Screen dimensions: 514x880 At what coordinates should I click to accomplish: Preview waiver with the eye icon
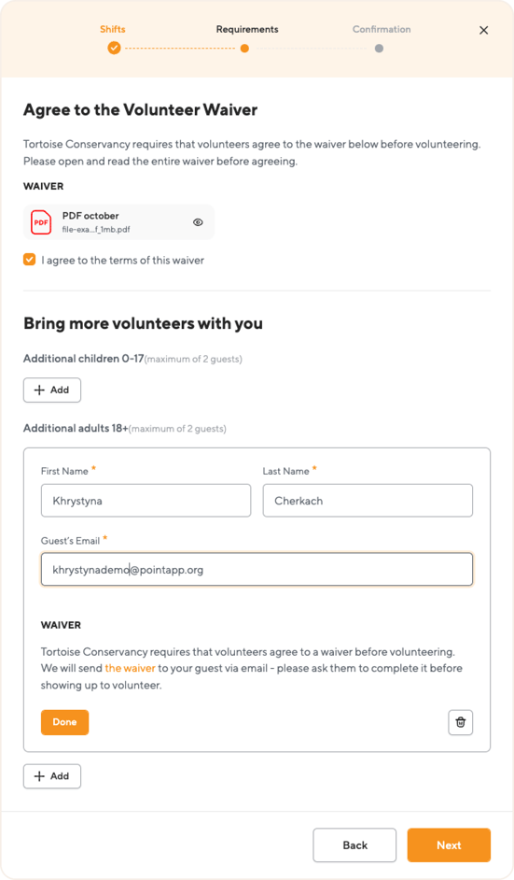pyautogui.click(x=198, y=222)
